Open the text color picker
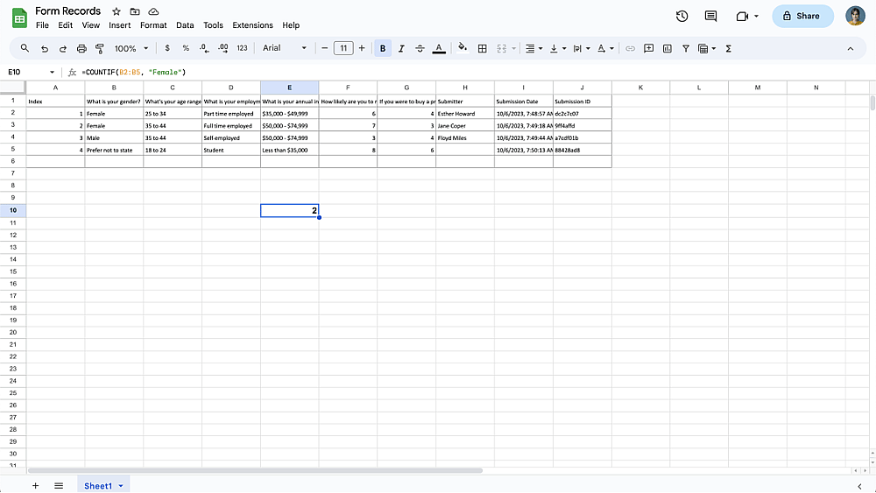Image resolution: width=876 pixels, height=493 pixels. (439, 48)
